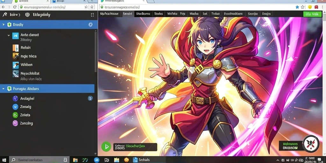Switch to the Tnkan tab

[x=216, y=14]
